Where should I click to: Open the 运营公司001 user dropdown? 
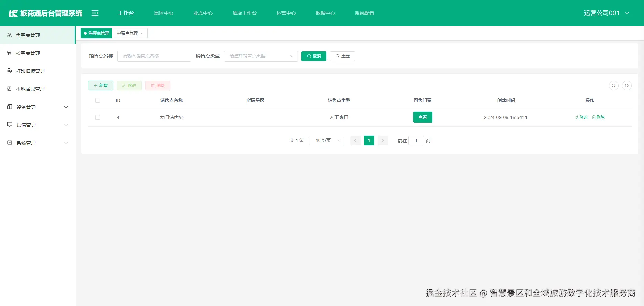pos(607,13)
